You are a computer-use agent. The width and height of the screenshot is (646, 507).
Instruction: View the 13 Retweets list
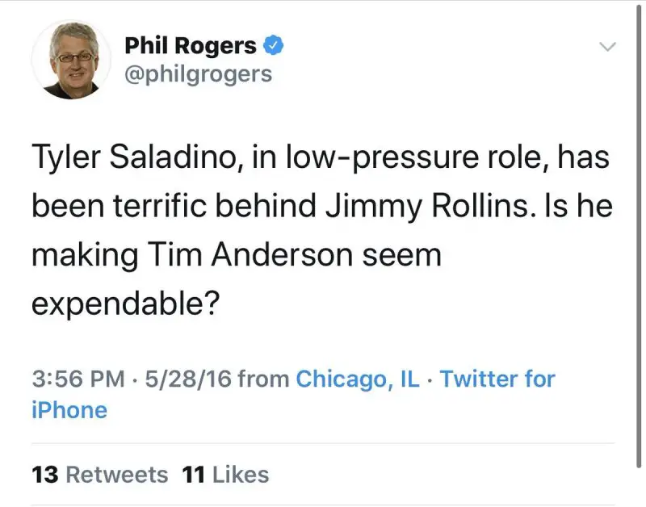point(100,475)
